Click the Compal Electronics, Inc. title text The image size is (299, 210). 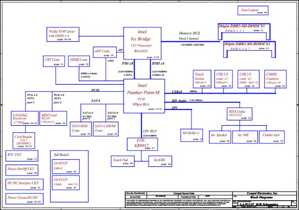point(262,193)
